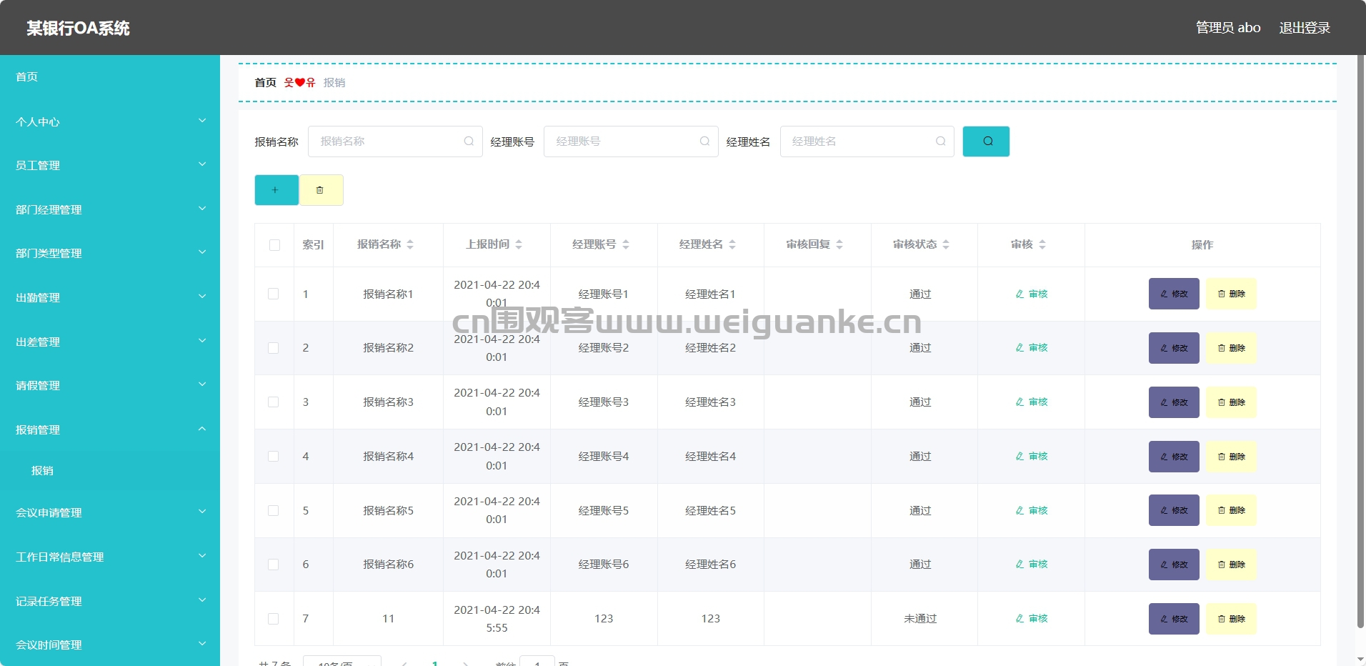
Task: Click 未通过 status cell in row 7
Action: (x=920, y=619)
